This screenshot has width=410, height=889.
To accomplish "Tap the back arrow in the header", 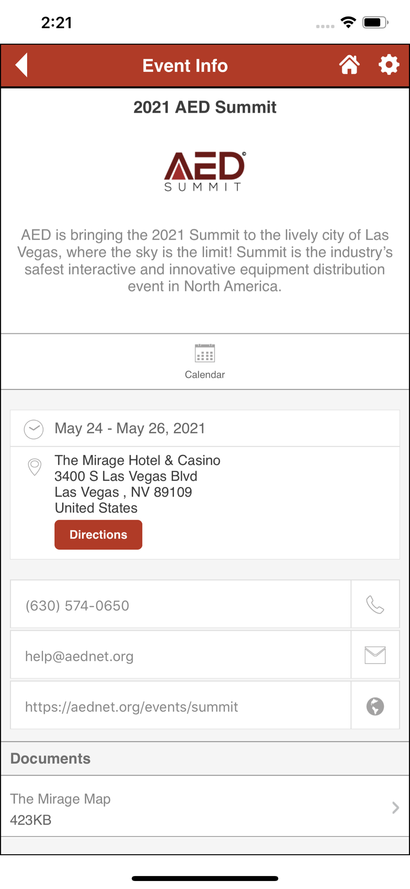I will 22,65.
